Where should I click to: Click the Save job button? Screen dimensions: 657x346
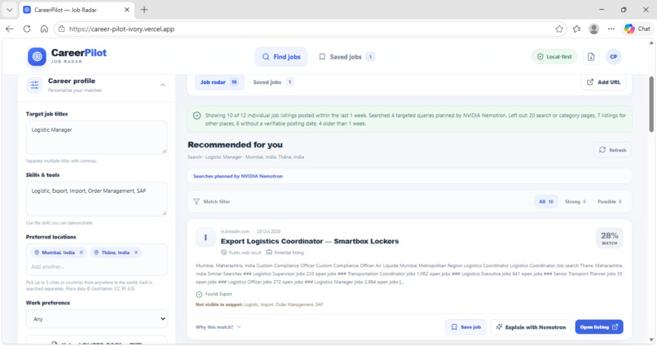click(465, 327)
